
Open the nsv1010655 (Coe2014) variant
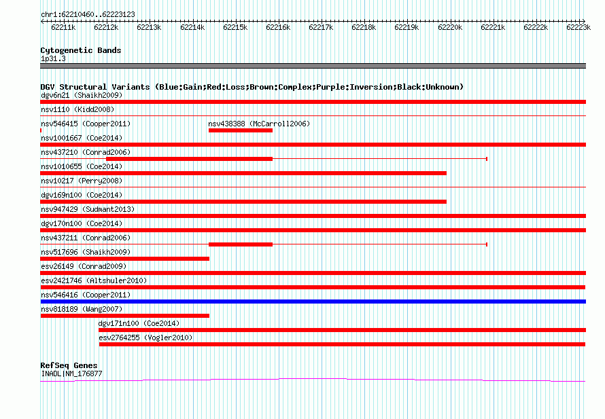(x=243, y=173)
